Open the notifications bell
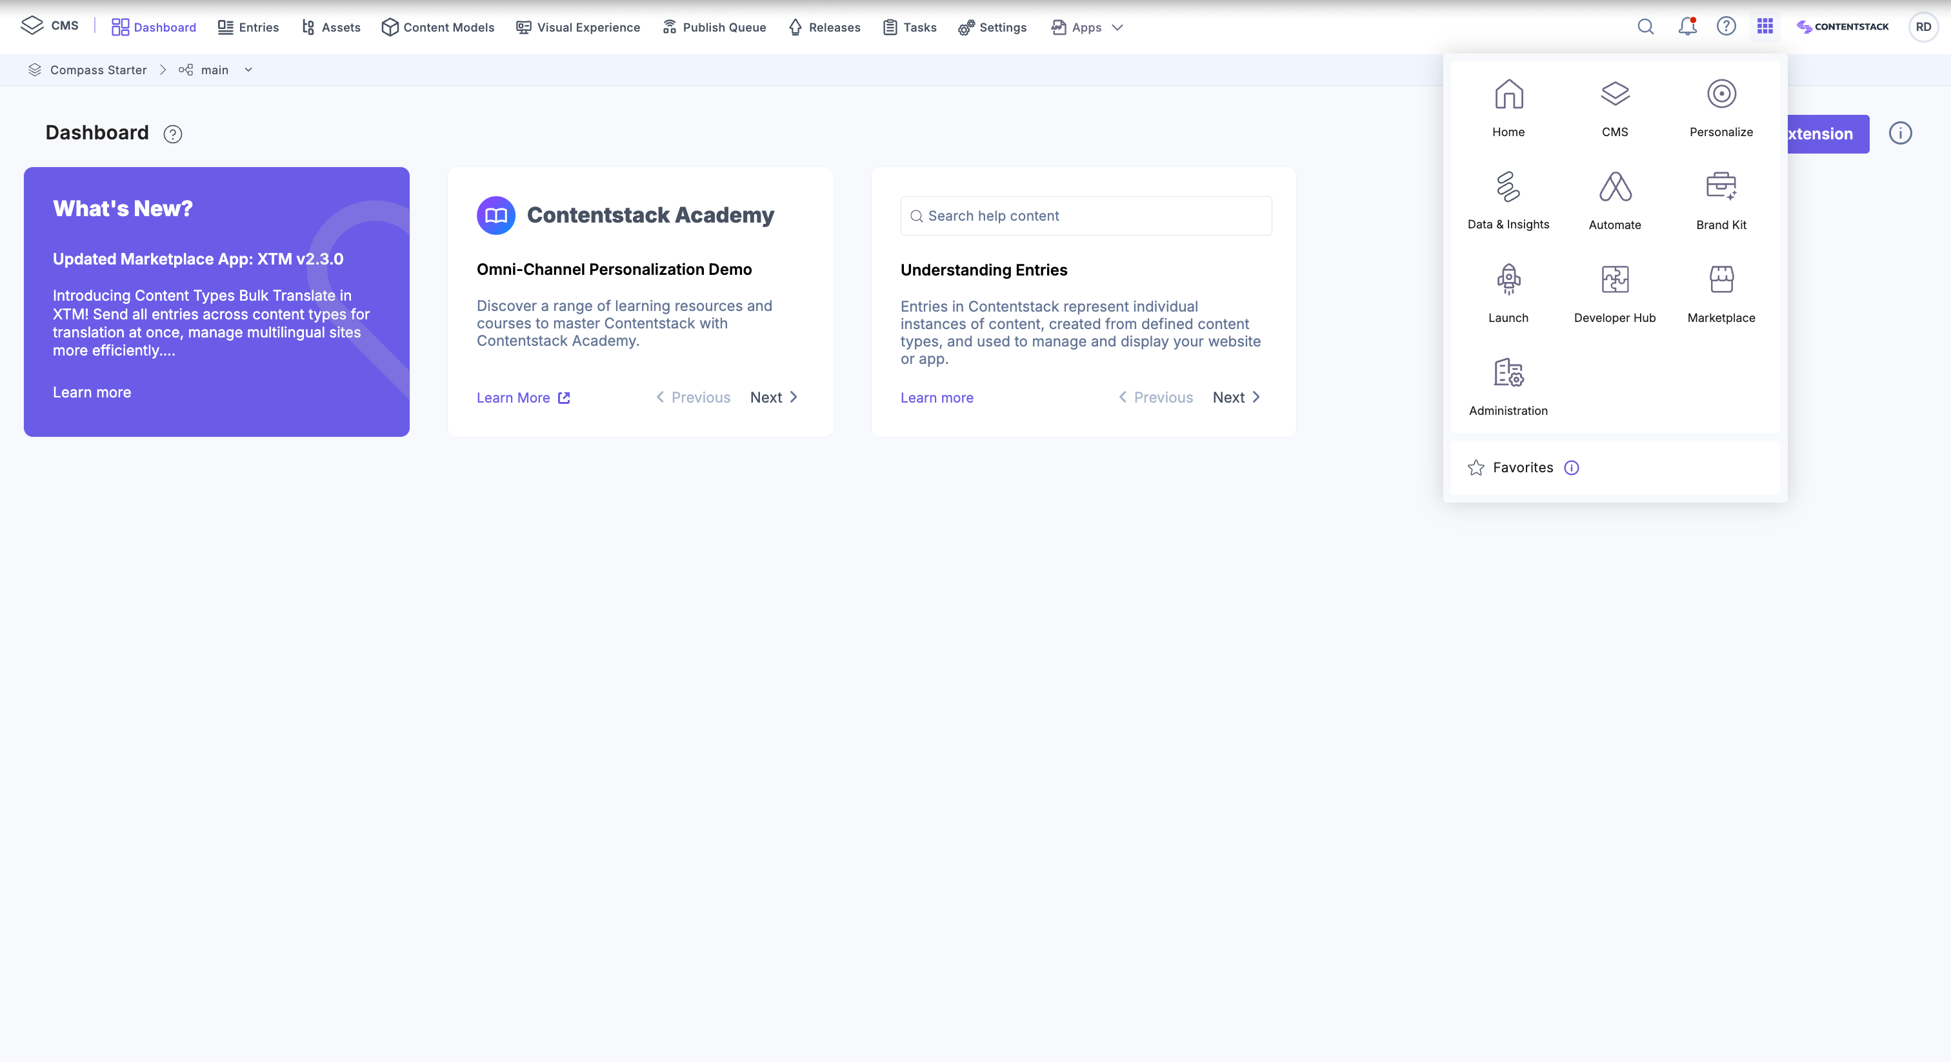This screenshot has width=1951, height=1062. coord(1686,26)
